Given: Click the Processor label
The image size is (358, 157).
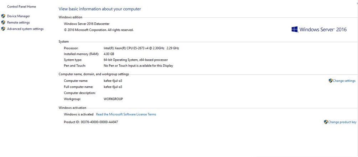Looking at the screenshot, I should (71, 48).
